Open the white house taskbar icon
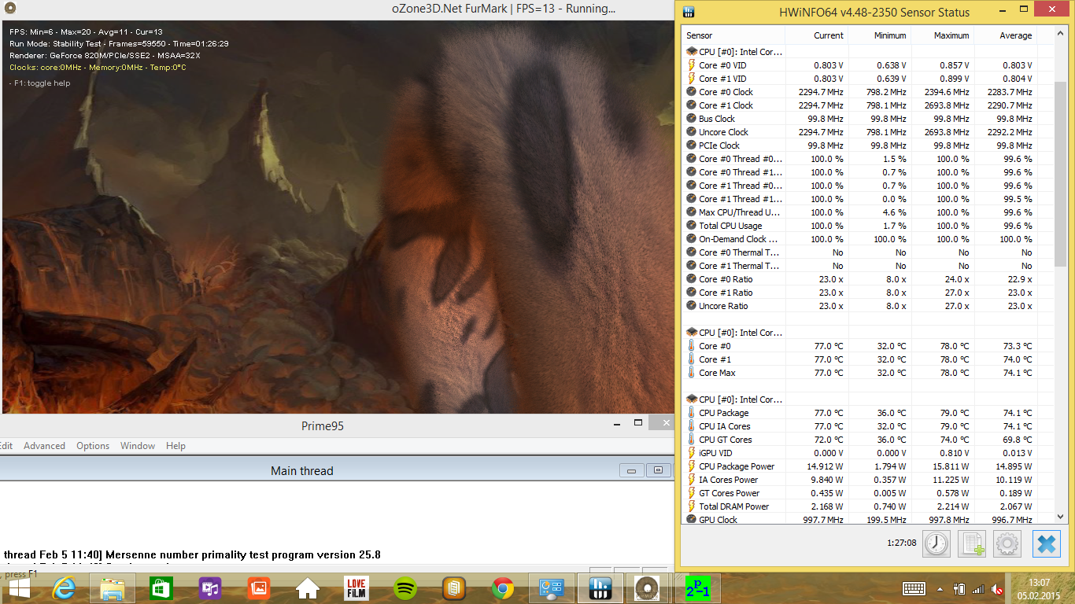Viewport: 1075px width, 604px height. [308, 588]
